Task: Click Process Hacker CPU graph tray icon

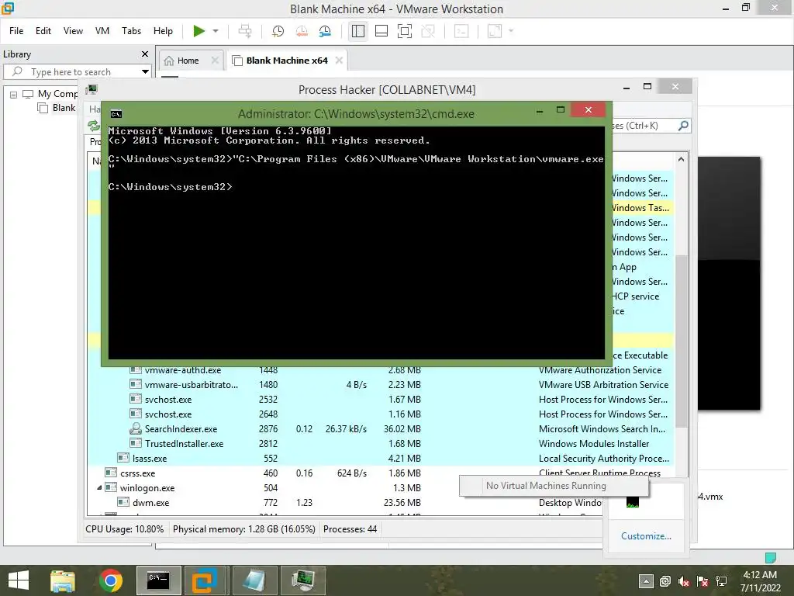Action: coord(633,502)
